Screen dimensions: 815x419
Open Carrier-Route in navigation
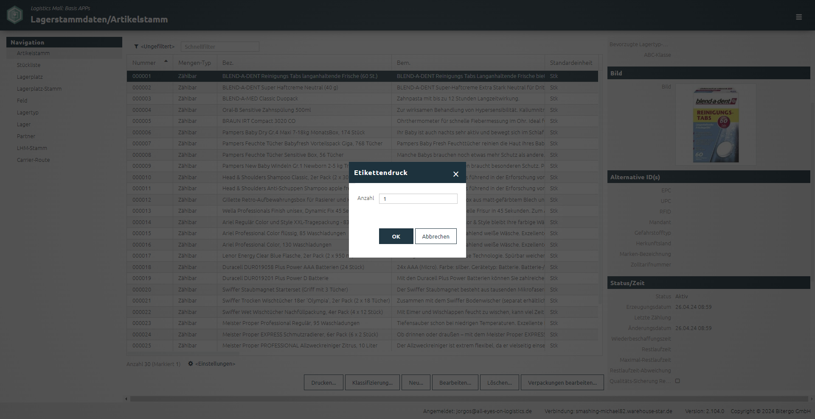(x=33, y=160)
